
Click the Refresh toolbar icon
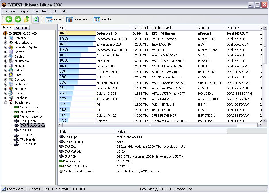coord(36,19)
